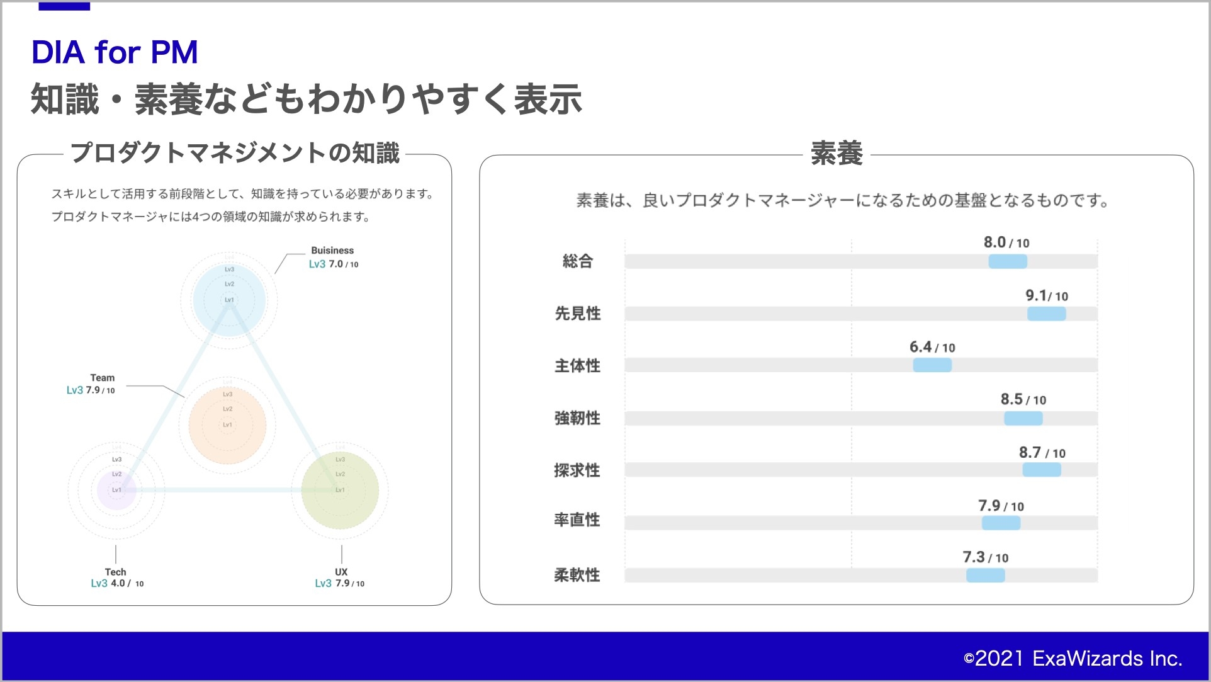Select the UX knowledge circle
1211x682 pixels.
click(340, 489)
